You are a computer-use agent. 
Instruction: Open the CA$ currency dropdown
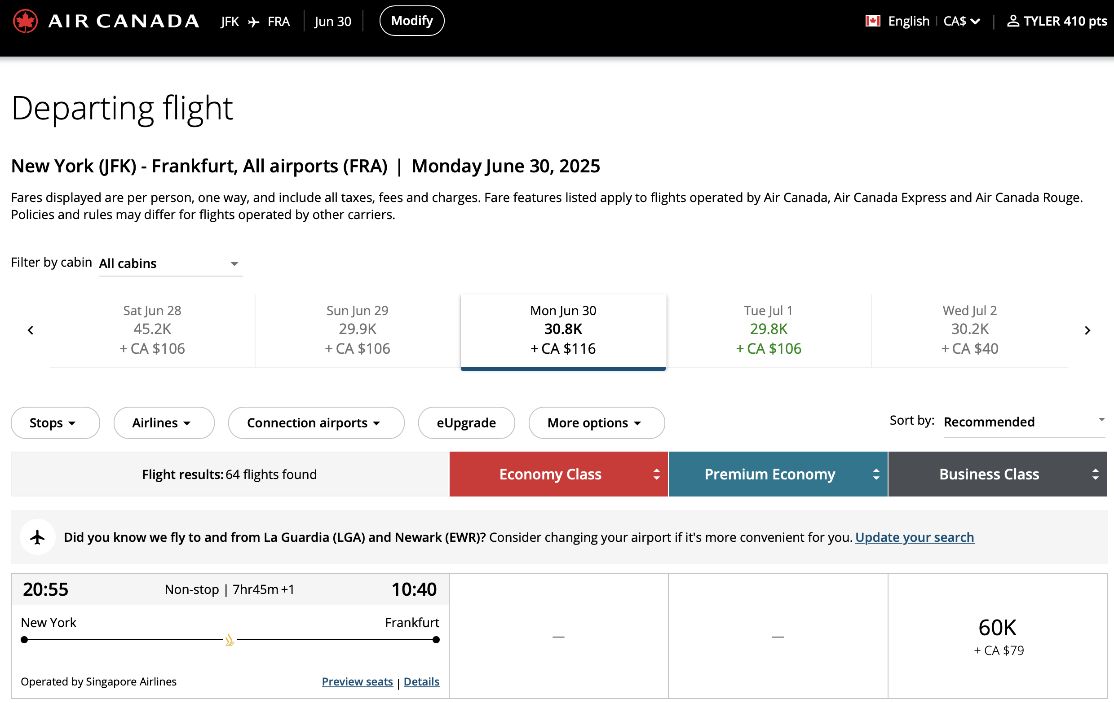pyautogui.click(x=962, y=21)
